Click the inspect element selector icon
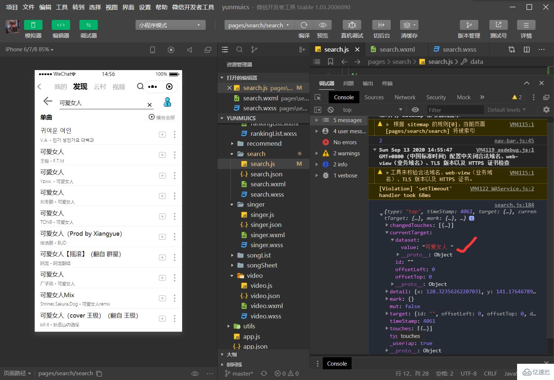554x380 pixels. coord(318,97)
